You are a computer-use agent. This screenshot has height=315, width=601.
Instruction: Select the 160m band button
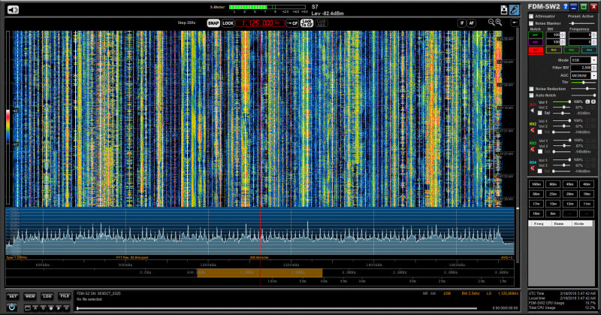(x=536, y=184)
